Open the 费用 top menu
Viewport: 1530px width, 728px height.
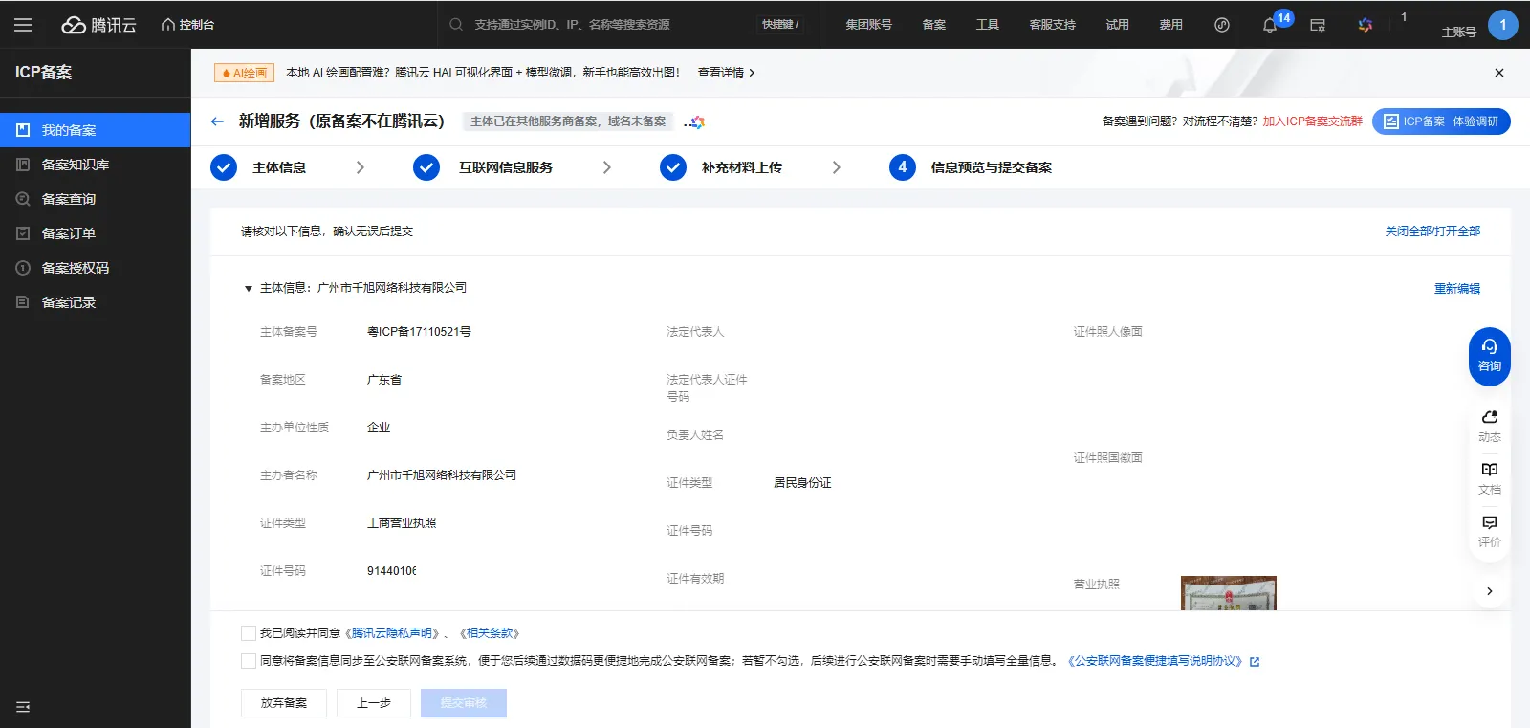(1171, 25)
